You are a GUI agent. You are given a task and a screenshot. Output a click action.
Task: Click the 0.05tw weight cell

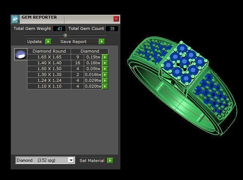tap(93, 69)
